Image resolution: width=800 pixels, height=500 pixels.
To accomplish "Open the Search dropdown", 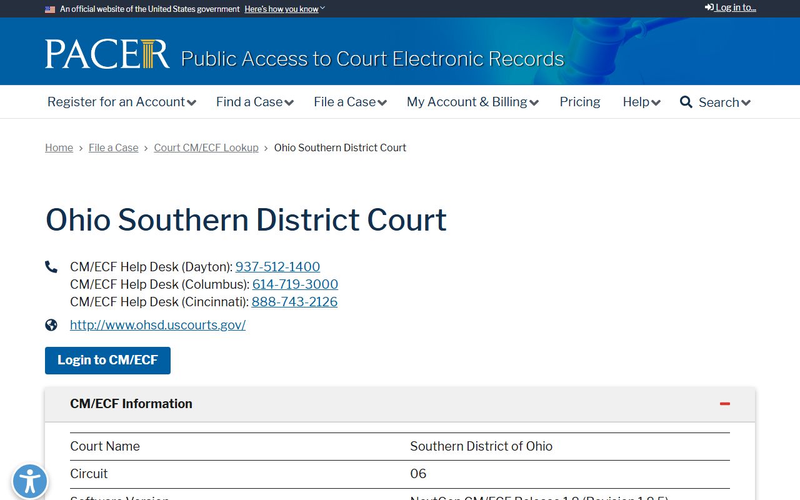I will 724,102.
